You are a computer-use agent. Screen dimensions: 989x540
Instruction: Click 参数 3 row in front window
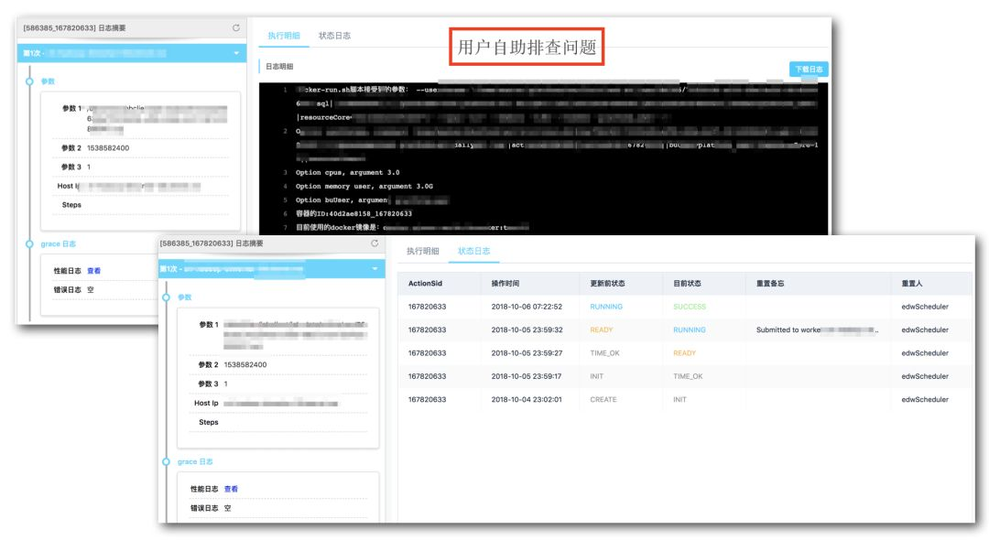(x=277, y=383)
